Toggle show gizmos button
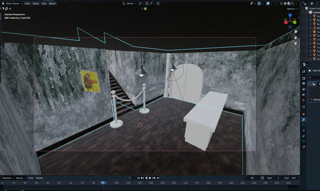 [259, 3]
